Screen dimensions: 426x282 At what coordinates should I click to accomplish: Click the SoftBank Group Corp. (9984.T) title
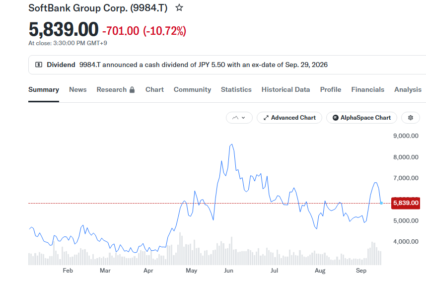pyautogui.click(x=98, y=8)
